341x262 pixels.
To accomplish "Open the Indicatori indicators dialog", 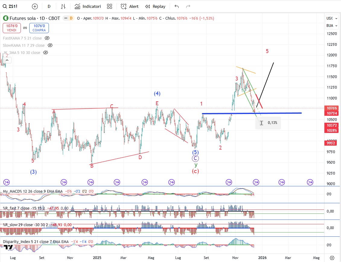I will pos(88,7).
